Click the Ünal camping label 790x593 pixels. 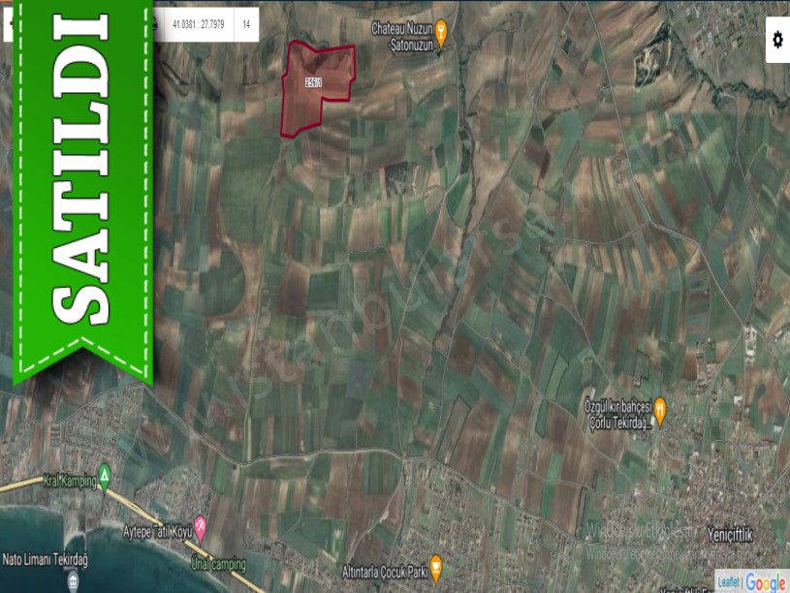[x=217, y=564]
